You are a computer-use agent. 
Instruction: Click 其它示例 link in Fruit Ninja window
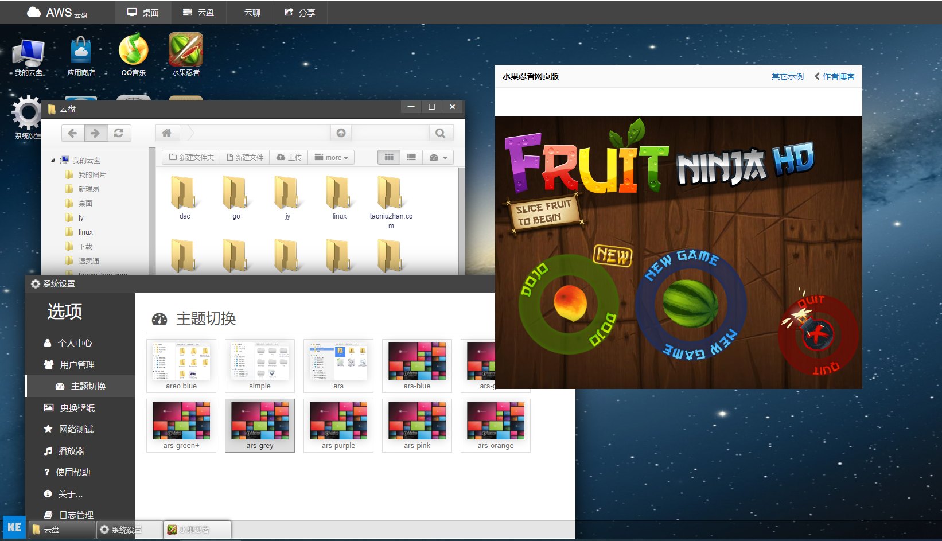(x=787, y=76)
